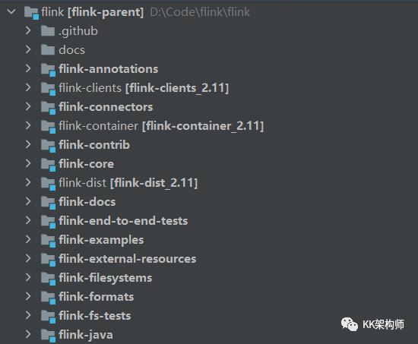Expand the flink-filesystems chevron

coord(28,277)
